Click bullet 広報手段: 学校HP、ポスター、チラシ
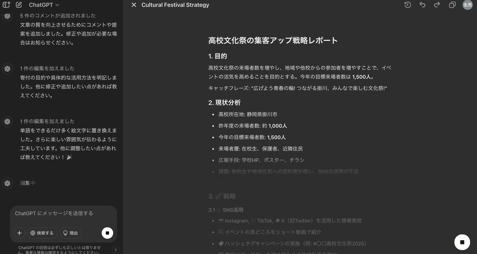This screenshot has width=477, height=254. [262, 160]
